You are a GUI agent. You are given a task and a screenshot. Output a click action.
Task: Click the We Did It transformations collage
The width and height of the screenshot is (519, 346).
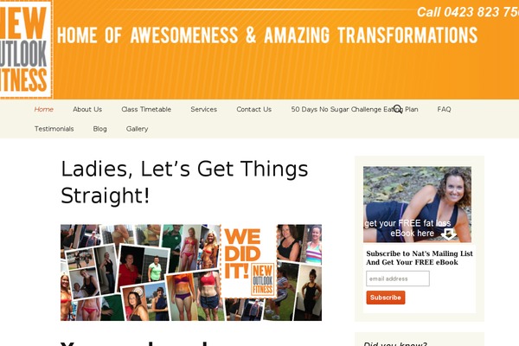click(x=191, y=272)
